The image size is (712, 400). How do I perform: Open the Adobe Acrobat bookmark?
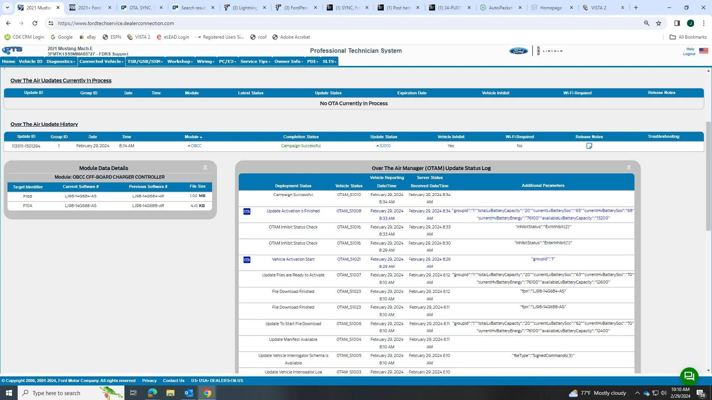point(291,37)
